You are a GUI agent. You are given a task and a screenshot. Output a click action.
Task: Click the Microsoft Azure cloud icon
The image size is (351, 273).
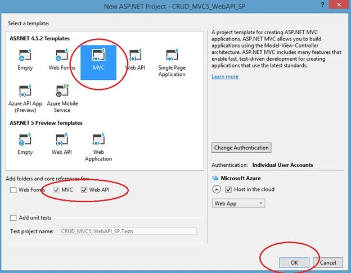[x=215, y=178]
